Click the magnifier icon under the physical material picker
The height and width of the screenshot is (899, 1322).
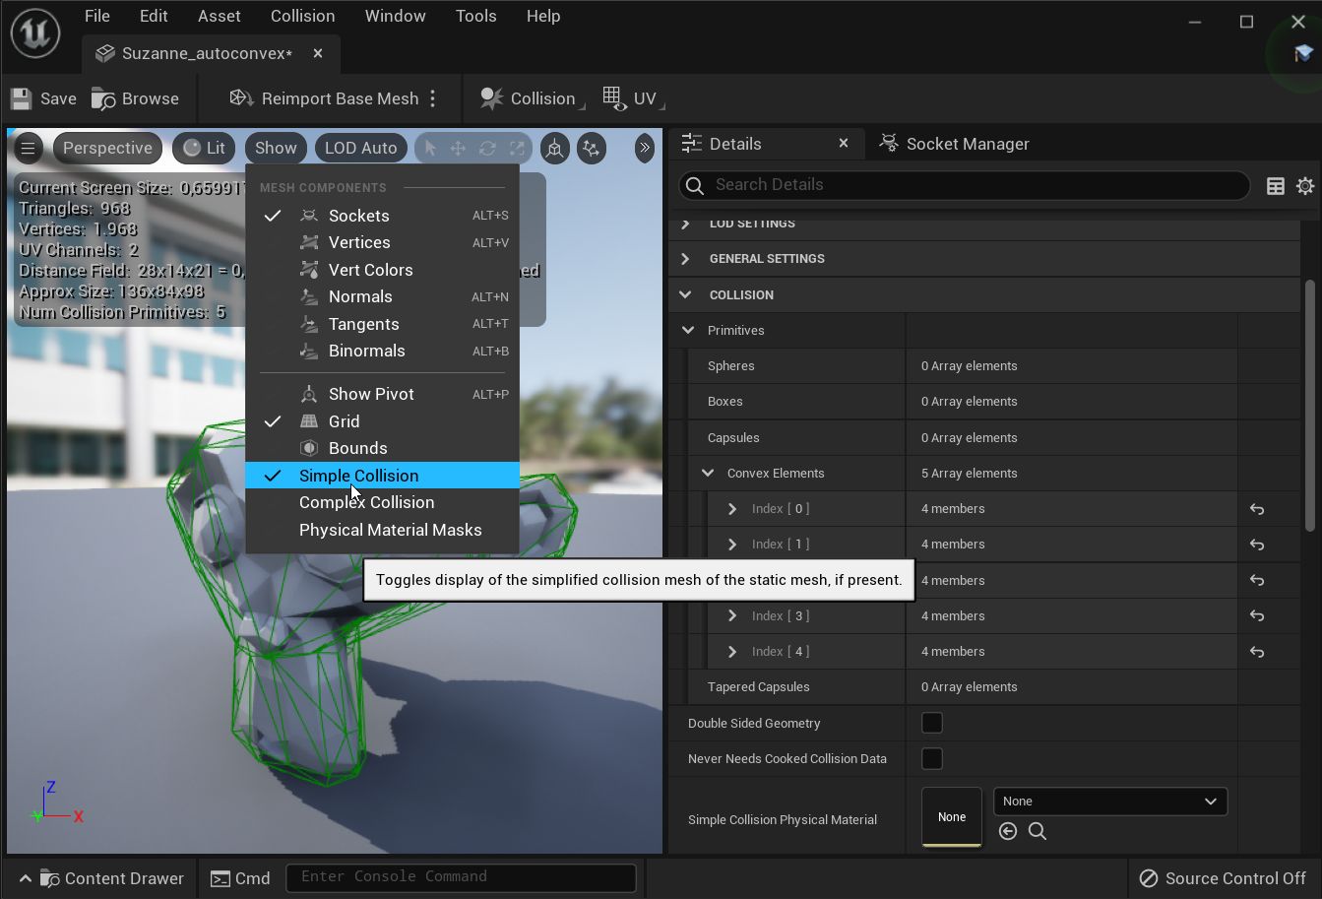[1037, 831]
